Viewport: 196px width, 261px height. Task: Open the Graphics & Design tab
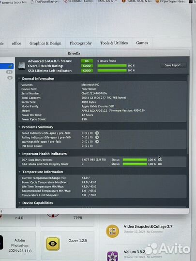point(45,43)
